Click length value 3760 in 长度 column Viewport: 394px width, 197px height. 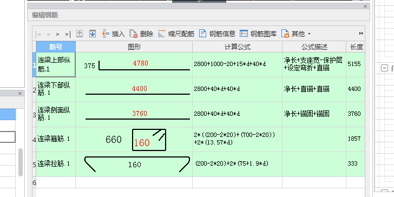[354, 114]
